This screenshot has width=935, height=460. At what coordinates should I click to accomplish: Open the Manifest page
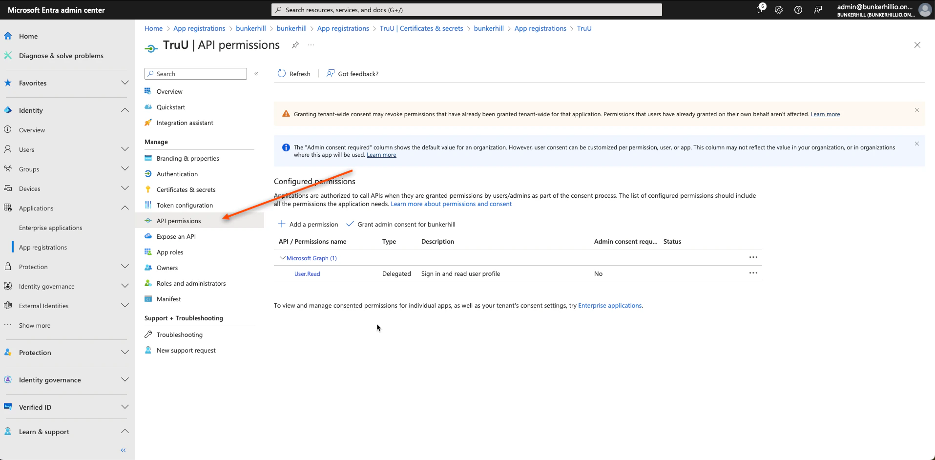coord(169,299)
